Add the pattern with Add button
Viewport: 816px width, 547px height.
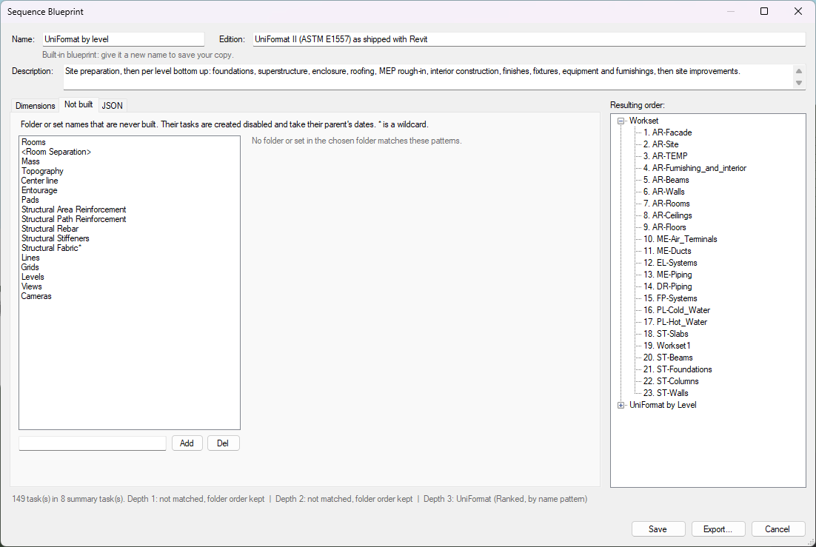187,443
